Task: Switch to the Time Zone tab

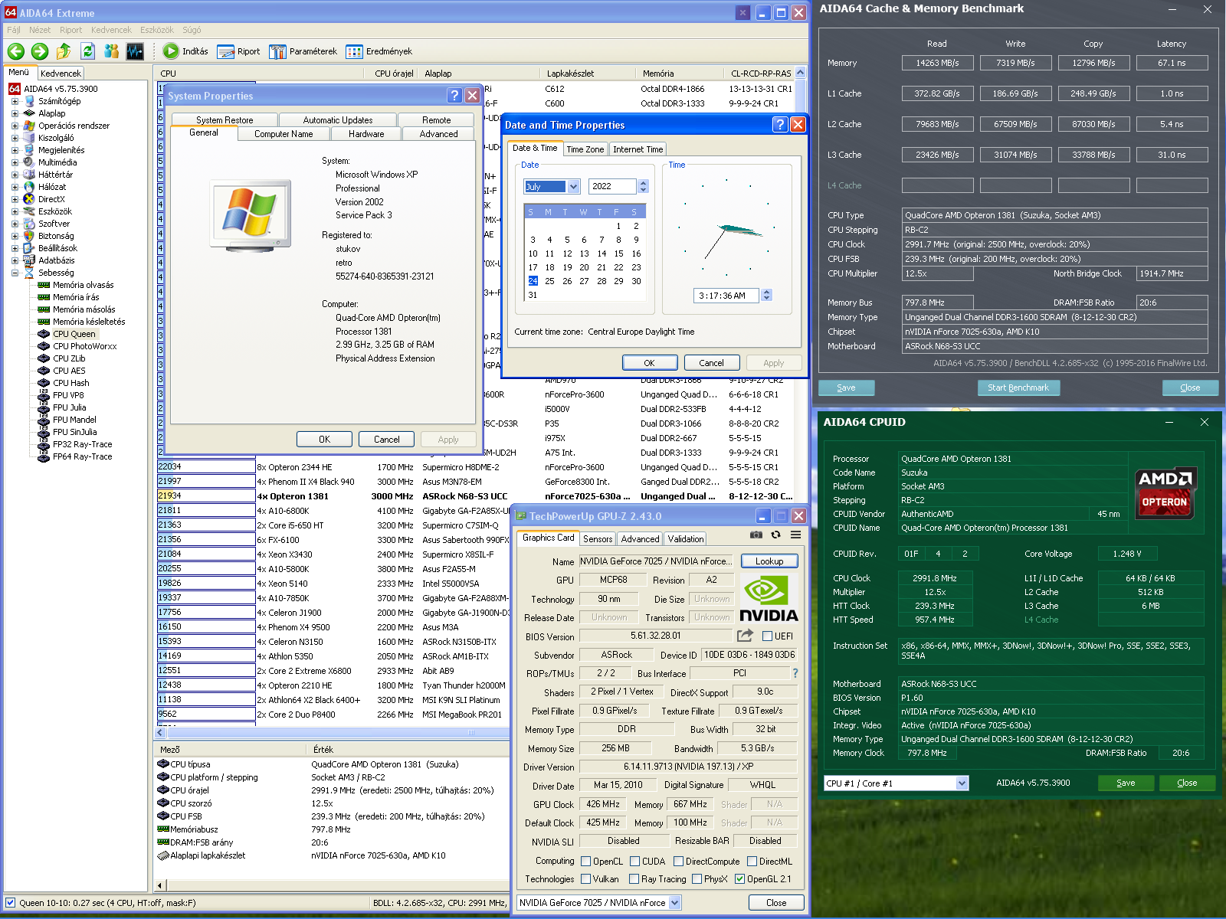Action: (x=585, y=149)
